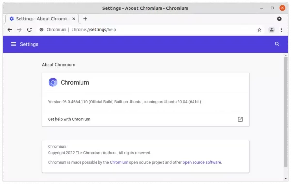Click the scrollbar down arrow
The width and height of the screenshot is (291, 184).
click(x=286, y=178)
